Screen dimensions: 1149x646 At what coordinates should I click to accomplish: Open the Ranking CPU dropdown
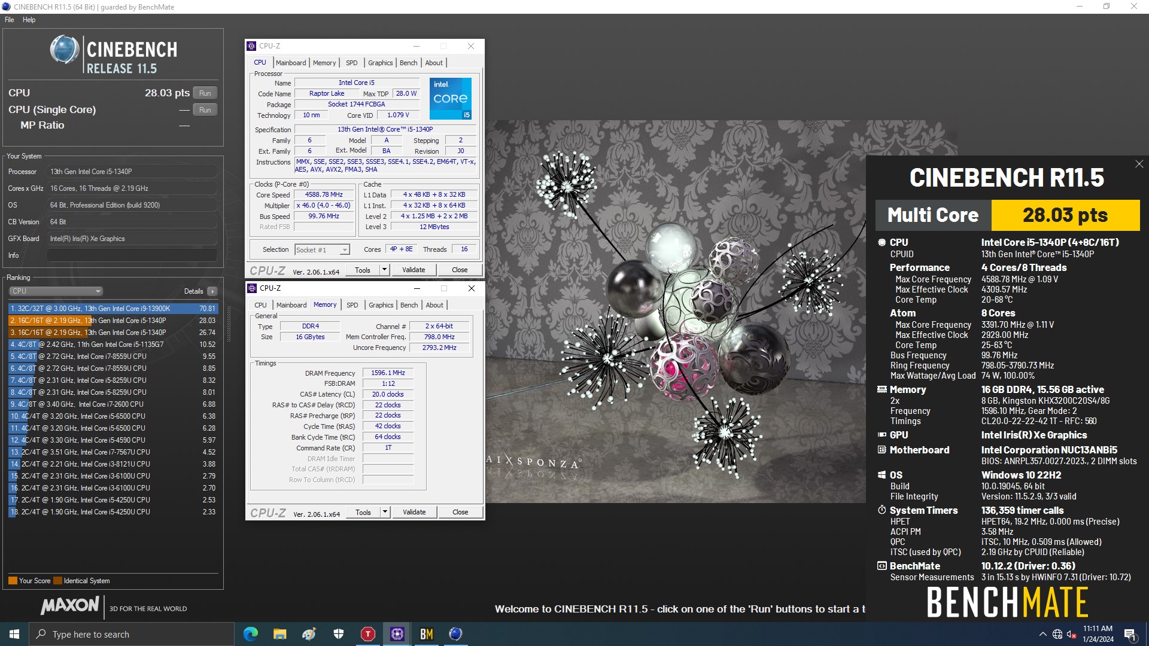56,291
